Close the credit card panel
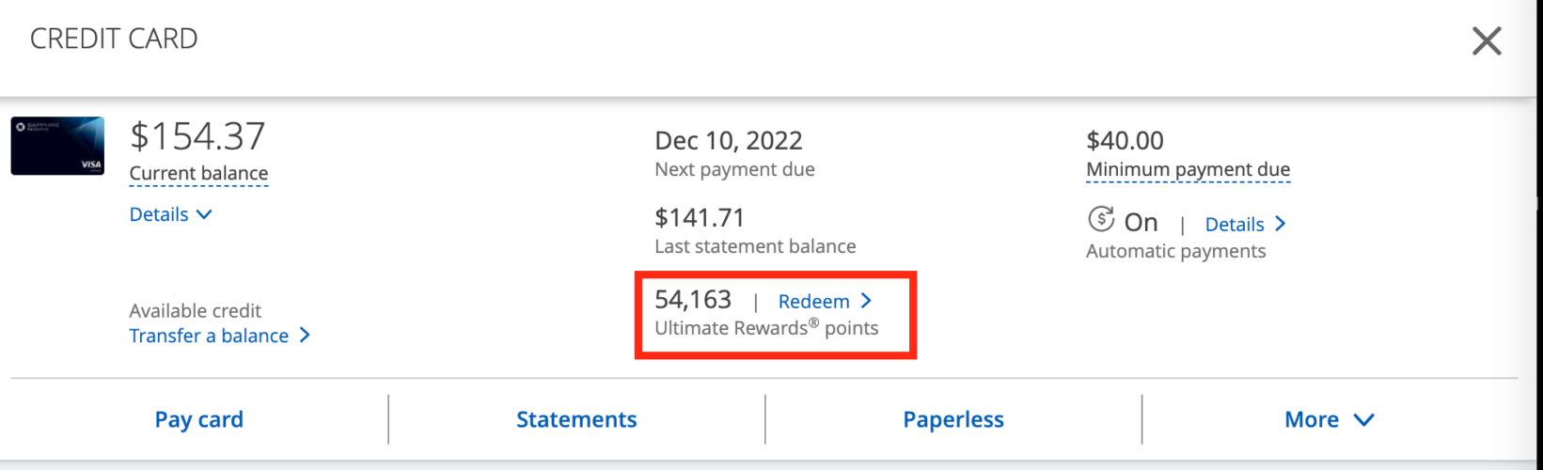This screenshot has height=470, width=1543. [1486, 40]
